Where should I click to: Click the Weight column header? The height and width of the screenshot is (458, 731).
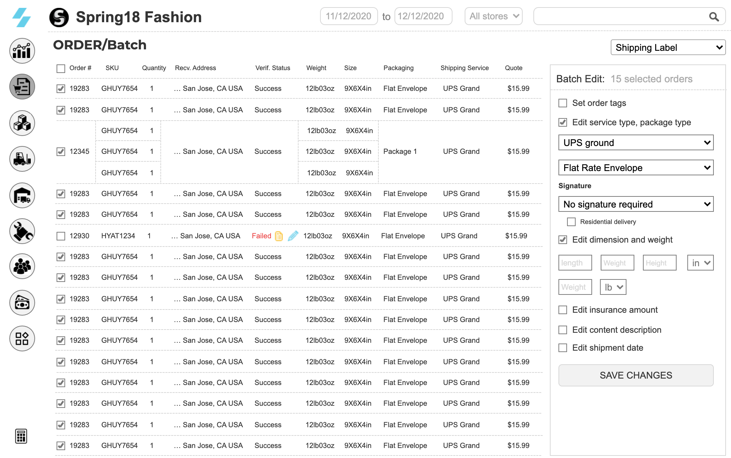coord(316,68)
